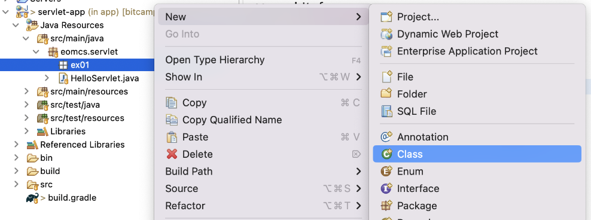591x220 pixels.
Task: Open the Build Path submenu
Action: click(x=263, y=172)
